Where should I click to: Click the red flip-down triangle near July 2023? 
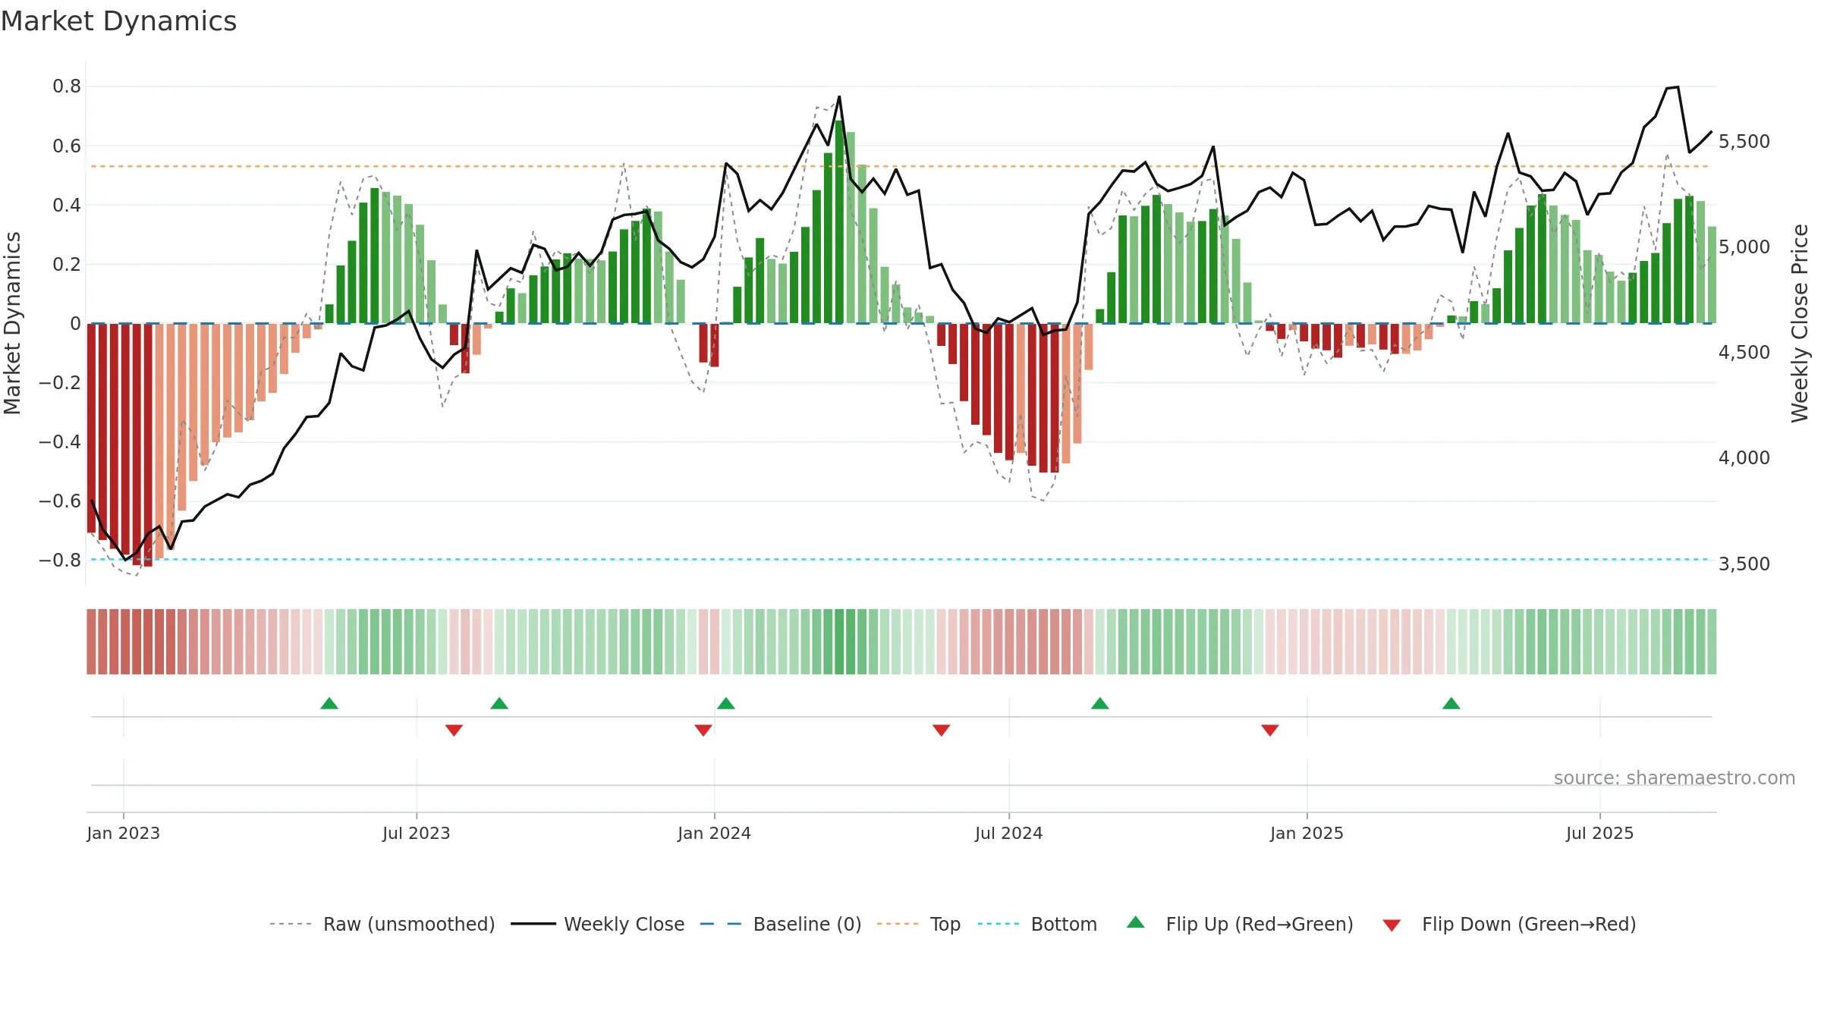click(454, 730)
